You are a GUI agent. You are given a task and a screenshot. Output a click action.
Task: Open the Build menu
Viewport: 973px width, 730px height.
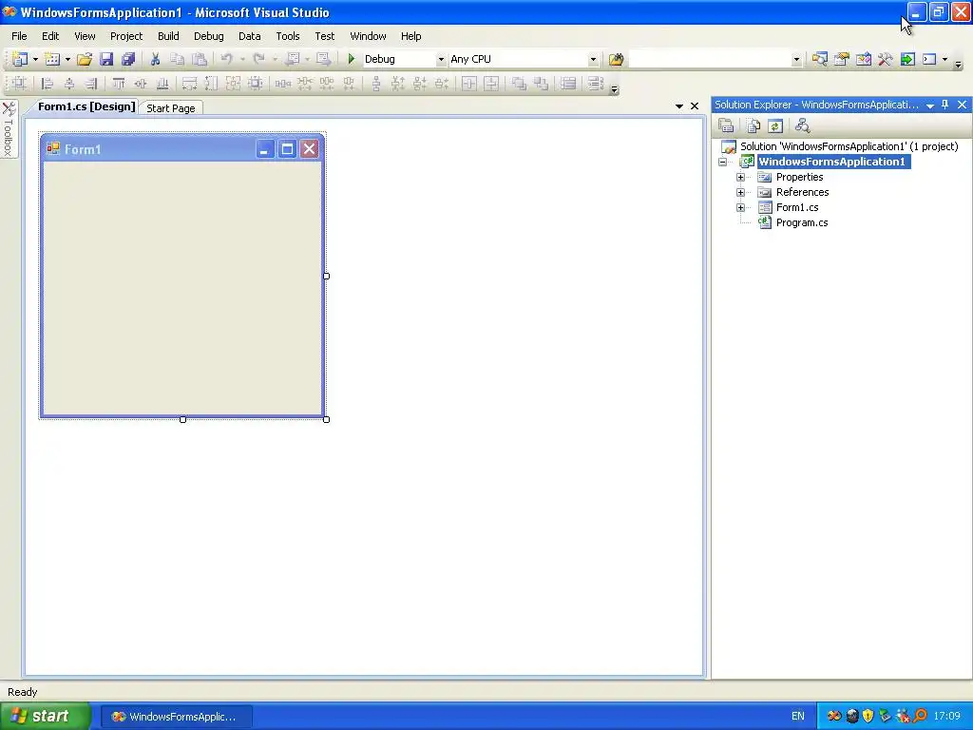click(x=168, y=36)
